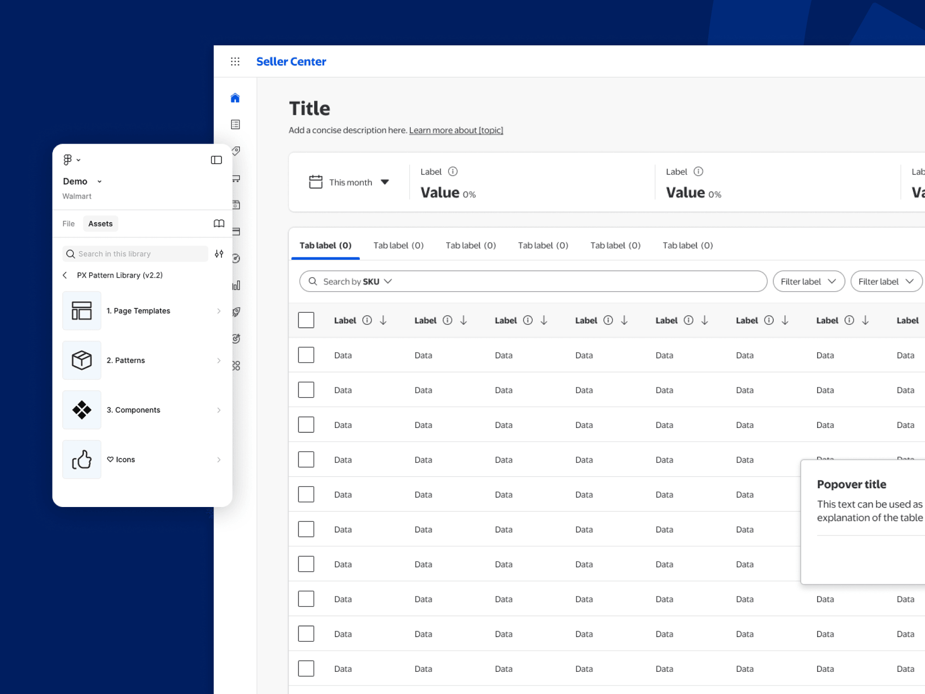This screenshot has width=925, height=694.
Task: Open the app launcher grid icon
Action: tap(235, 62)
